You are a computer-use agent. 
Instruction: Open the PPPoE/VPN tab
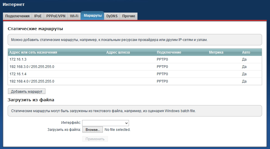tap(56, 16)
